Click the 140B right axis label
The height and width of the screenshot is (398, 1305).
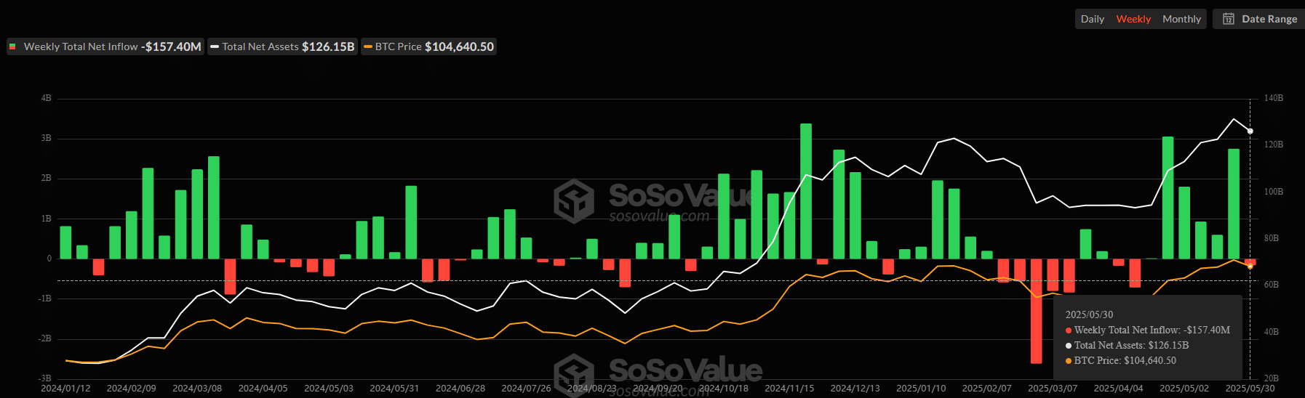pos(1274,98)
